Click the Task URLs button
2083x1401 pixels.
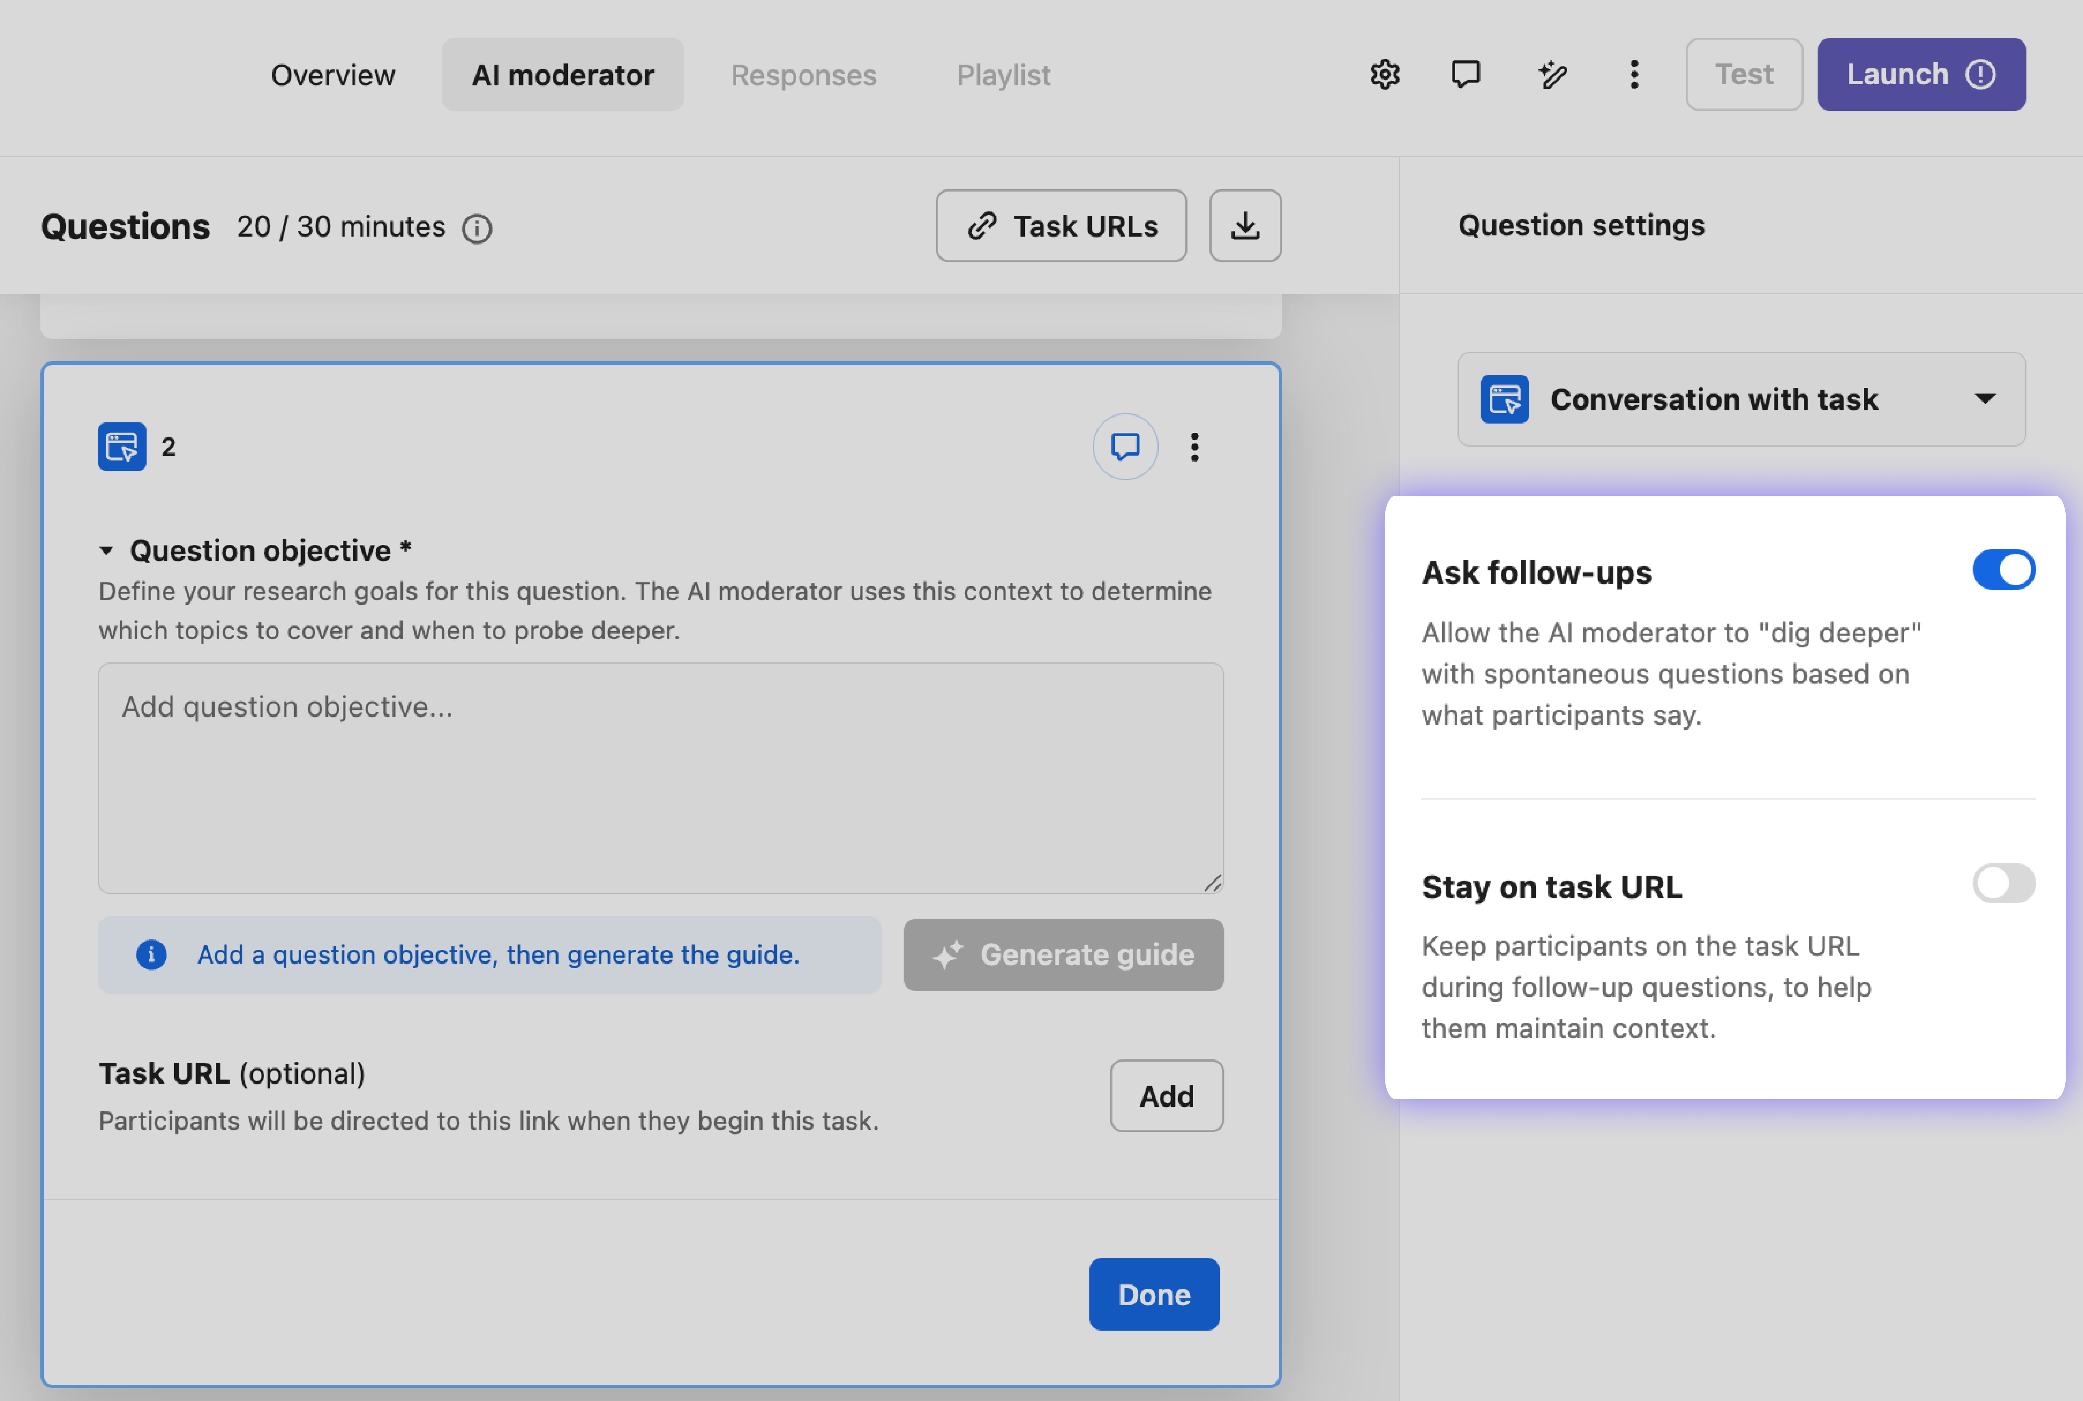[x=1061, y=226]
